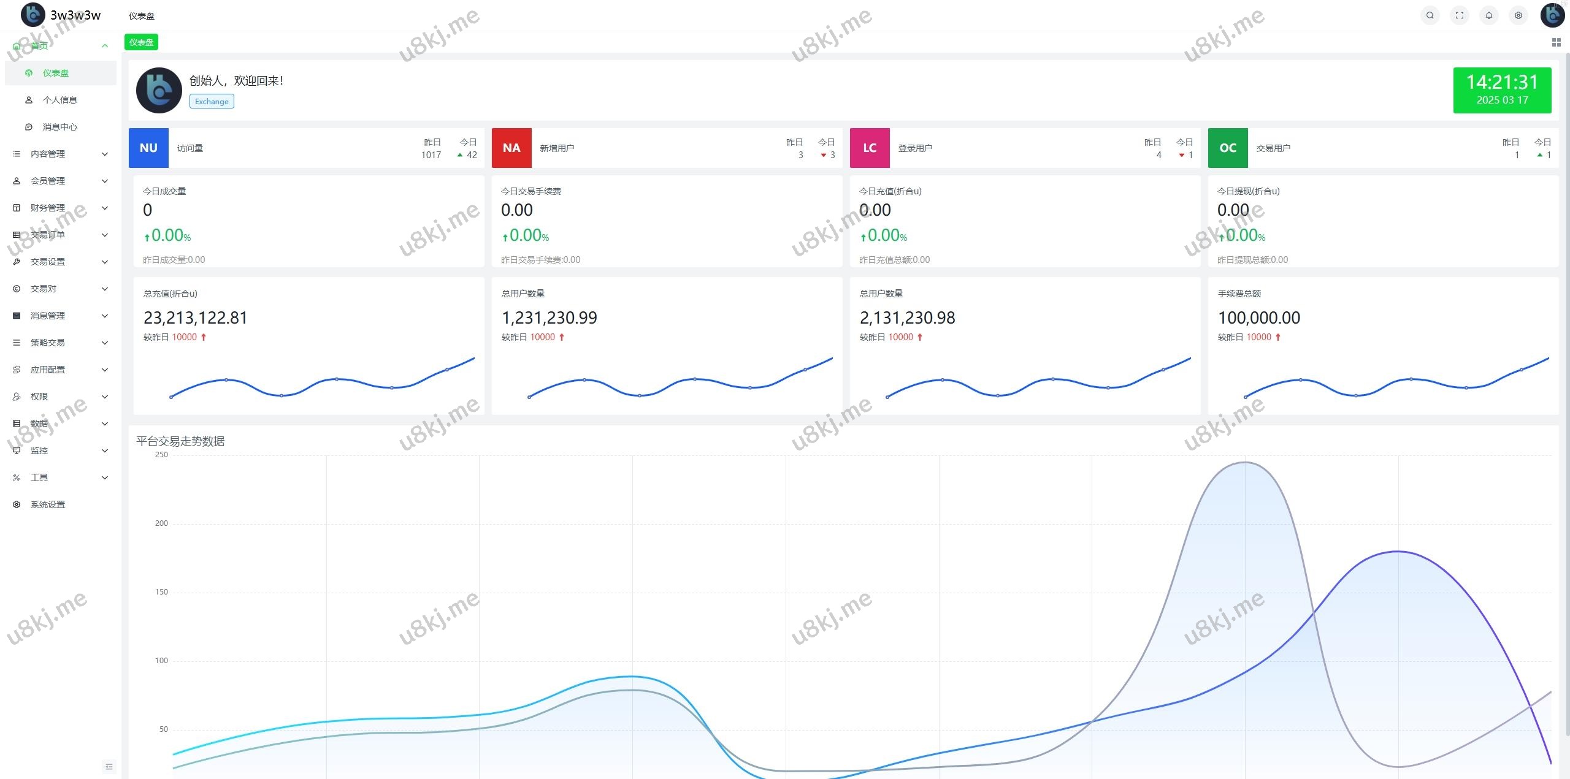The height and width of the screenshot is (779, 1570).
Task: Click the blue NU visits badge
Action: click(x=148, y=148)
